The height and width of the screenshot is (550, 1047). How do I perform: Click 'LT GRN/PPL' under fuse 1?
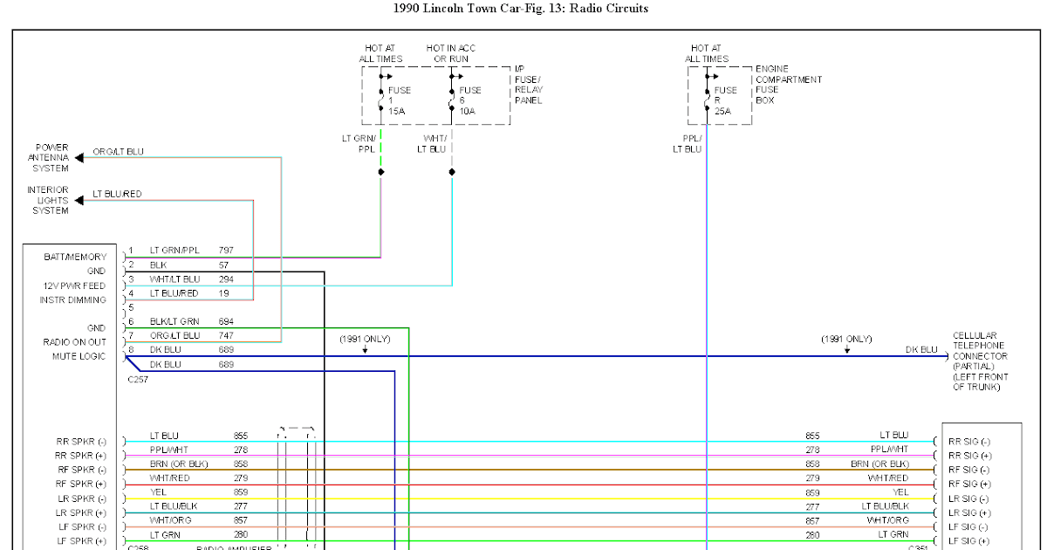(359, 144)
